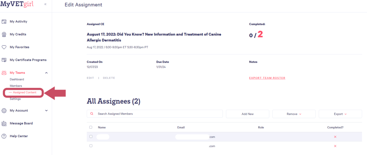Viewport: 367px width, 155px height.
Task: Check the second assignee row checkbox
Action: pyautogui.click(x=91, y=146)
